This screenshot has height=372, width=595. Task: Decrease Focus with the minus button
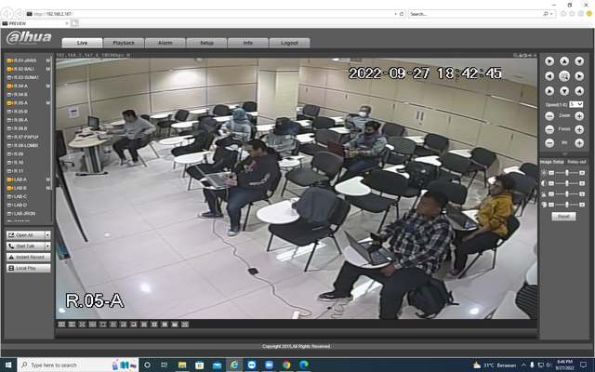tap(549, 130)
